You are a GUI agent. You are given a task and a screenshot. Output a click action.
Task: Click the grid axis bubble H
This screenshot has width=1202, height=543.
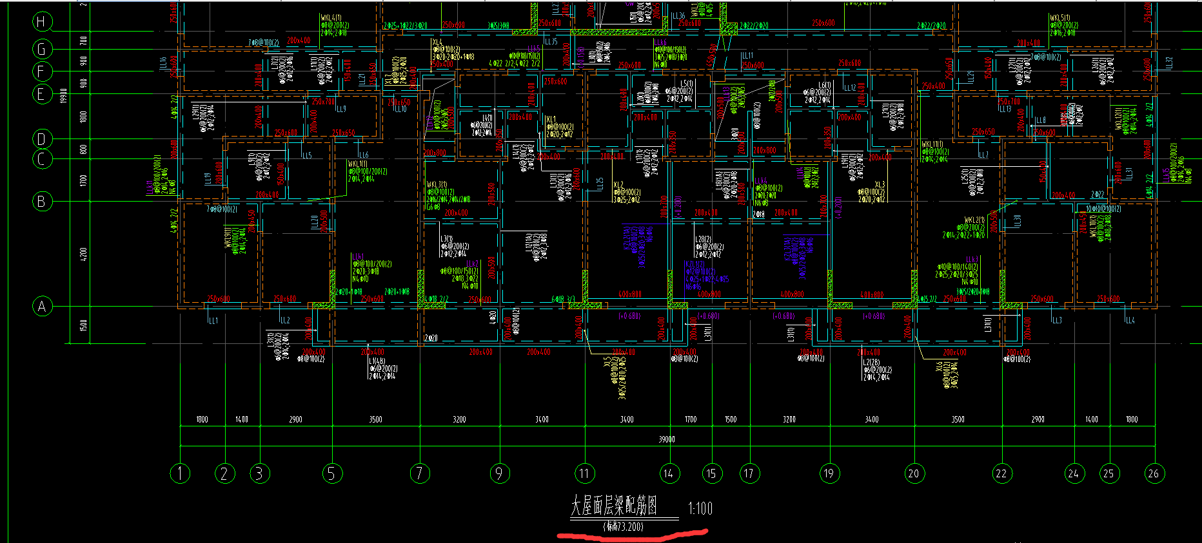click(x=42, y=21)
